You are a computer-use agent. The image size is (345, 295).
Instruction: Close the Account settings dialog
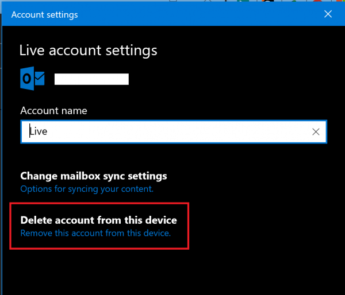[x=328, y=14]
